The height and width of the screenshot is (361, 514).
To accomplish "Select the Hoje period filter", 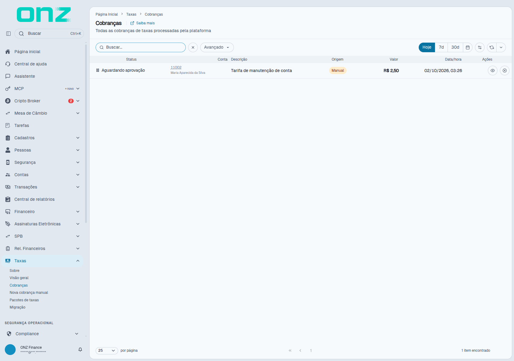I will tap(427, 47).
